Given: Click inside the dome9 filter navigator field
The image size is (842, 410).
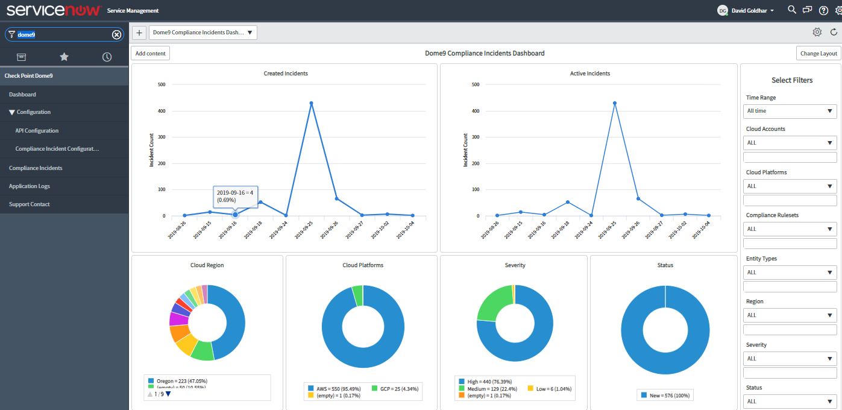Looking at the screenshot, I should click(63, 34).
